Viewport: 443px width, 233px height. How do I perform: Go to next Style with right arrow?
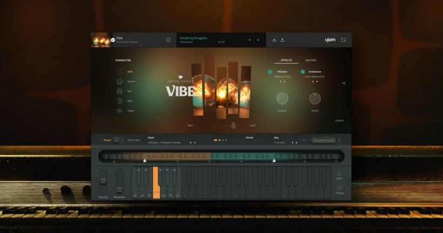[x=195, y=143]
